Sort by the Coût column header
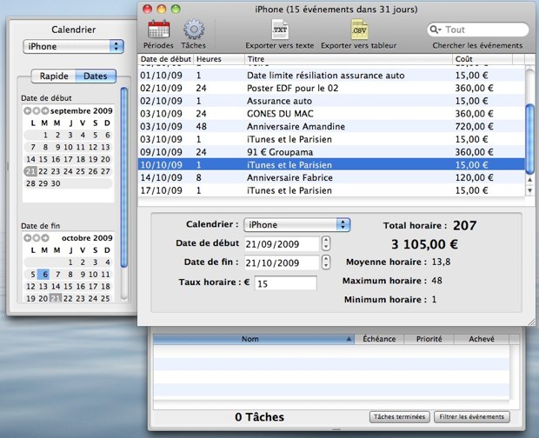The width and height of the screenshot is (539, 438). pos(482,59)
